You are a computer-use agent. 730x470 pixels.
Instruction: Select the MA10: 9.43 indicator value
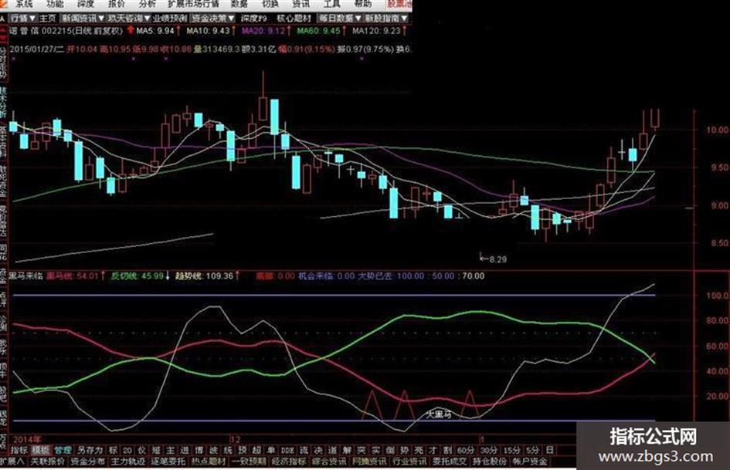click(208, 31)
